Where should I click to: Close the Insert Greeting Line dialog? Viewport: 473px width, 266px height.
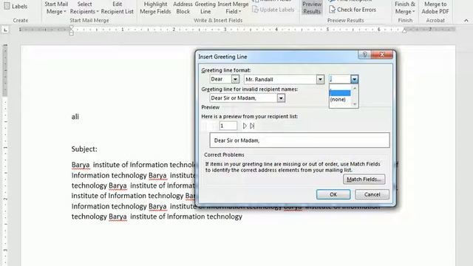coord(382,55)
